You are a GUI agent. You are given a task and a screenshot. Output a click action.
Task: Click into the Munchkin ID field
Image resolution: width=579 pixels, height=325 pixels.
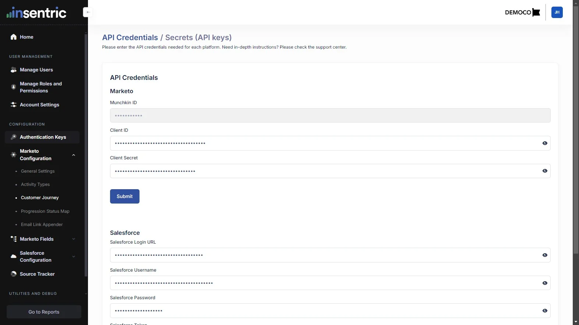click(x=330, y=116)
